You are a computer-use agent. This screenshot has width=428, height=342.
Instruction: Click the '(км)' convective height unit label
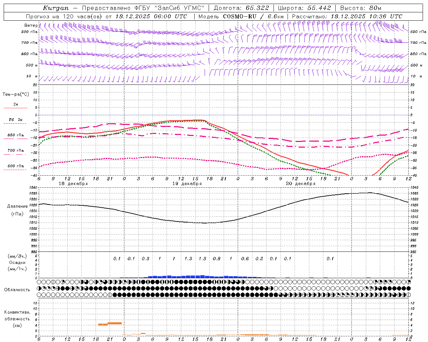click(x=17, y=325)
